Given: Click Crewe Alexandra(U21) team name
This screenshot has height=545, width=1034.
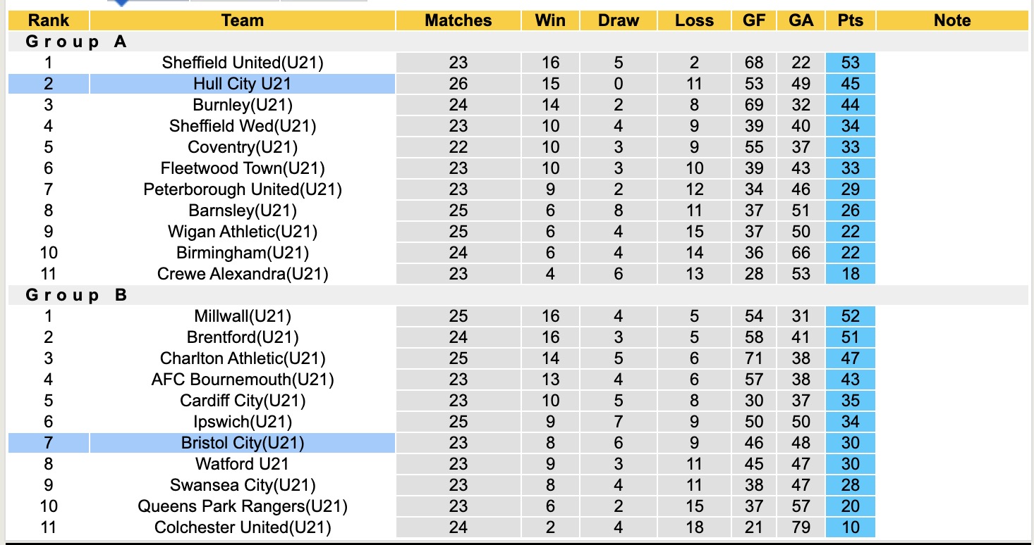Looking at the screenshot, I should click(243, 274).
